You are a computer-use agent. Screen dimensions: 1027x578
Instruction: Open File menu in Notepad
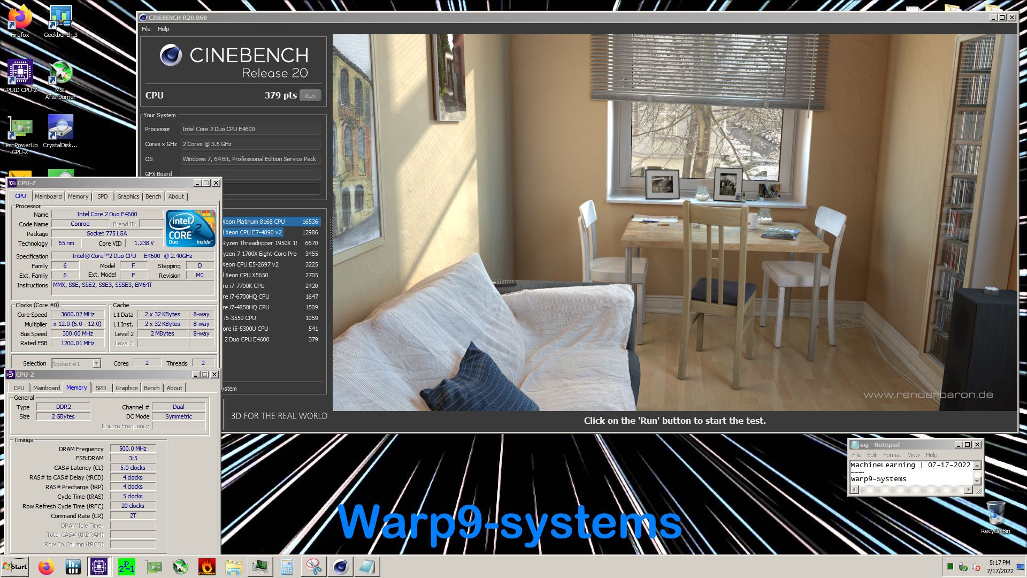(x=856, y=455)
